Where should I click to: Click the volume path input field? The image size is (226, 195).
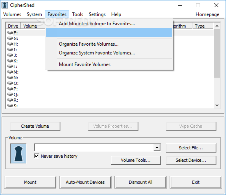tap(94, 147)
